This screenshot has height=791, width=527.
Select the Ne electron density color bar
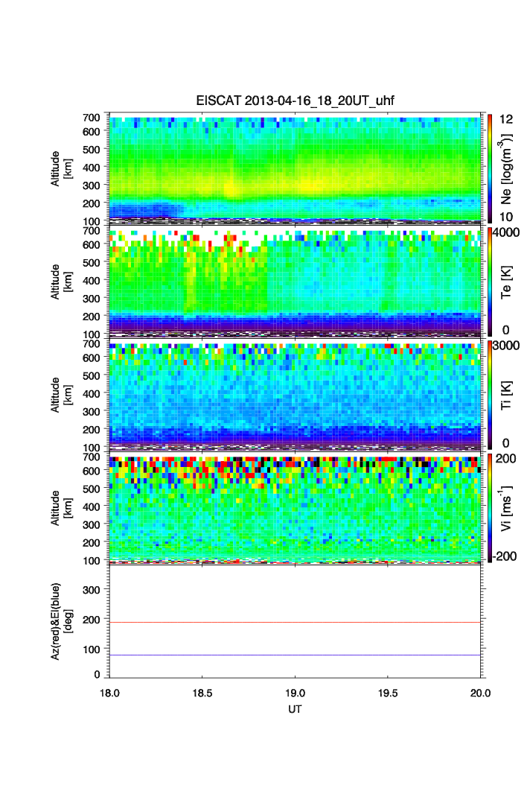click(x=489, y=168)
